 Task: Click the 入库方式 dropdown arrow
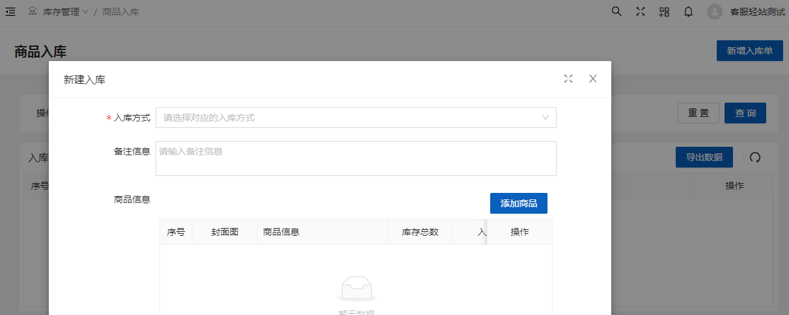pos(546,118)
